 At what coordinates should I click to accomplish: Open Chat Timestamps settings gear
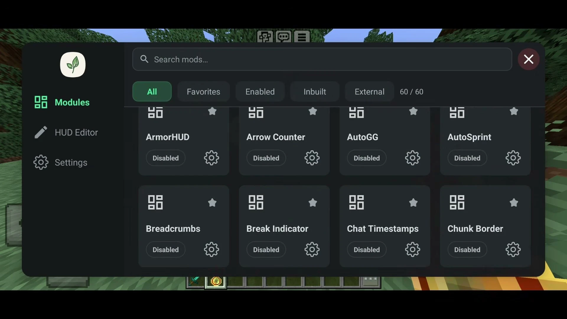pos(413,250)
